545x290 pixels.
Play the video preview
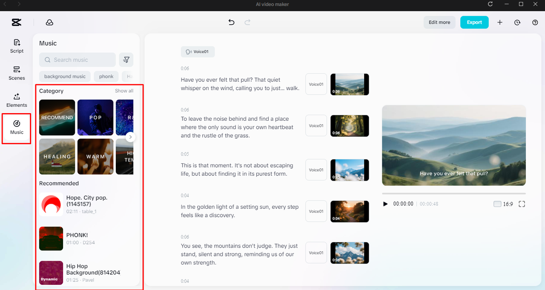tap(385, 204)
